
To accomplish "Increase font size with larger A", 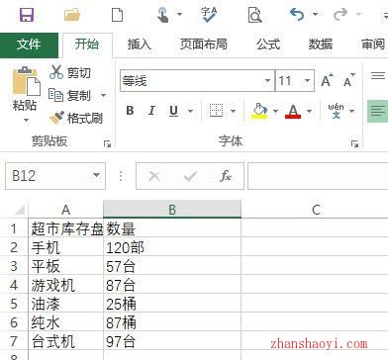I will tap(327, 80).
